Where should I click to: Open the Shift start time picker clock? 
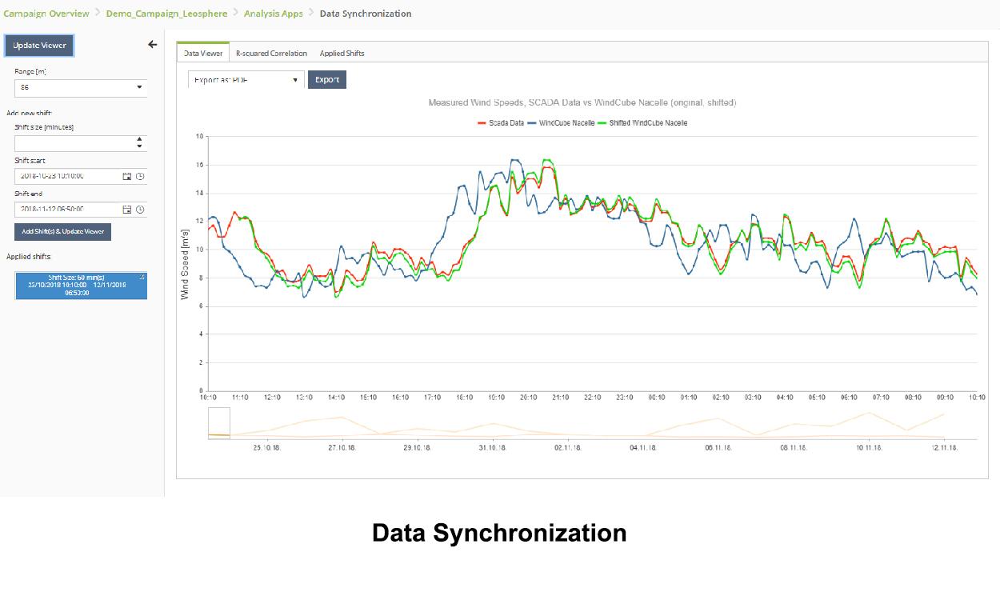pos(140,176)
